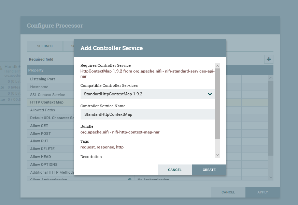The height and width of the screenshot is (205, 298).
Task: Cancel the Add Controller Service dialog
Action: (175, 170)
